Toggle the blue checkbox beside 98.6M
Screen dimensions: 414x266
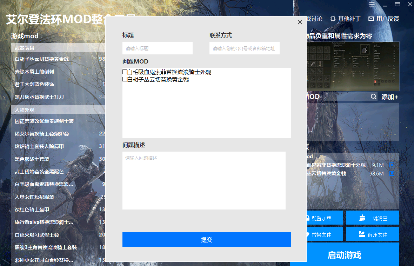pos(392,174)
